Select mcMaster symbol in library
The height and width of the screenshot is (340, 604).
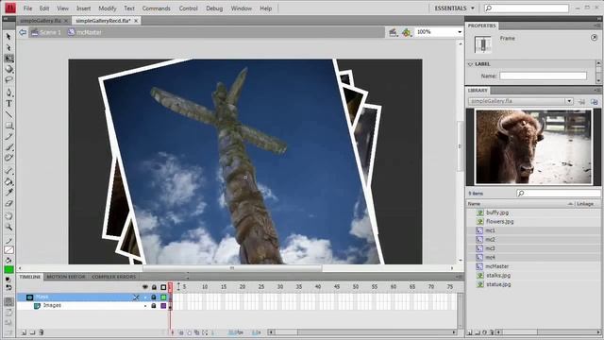[497, 266]
